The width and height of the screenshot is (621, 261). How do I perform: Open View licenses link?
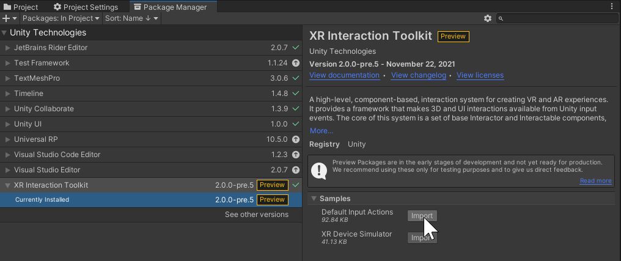coord(480,75)
